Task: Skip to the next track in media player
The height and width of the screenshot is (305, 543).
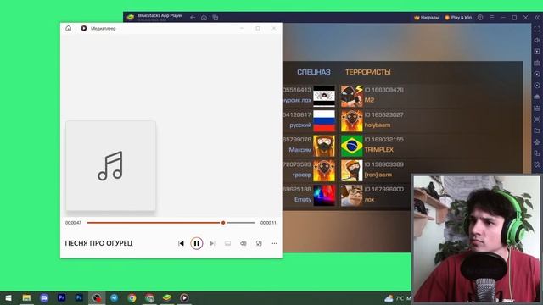Action: click(x=212, y=243)
